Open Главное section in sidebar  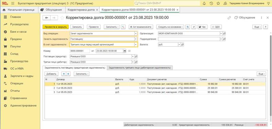tap(15, 17)
